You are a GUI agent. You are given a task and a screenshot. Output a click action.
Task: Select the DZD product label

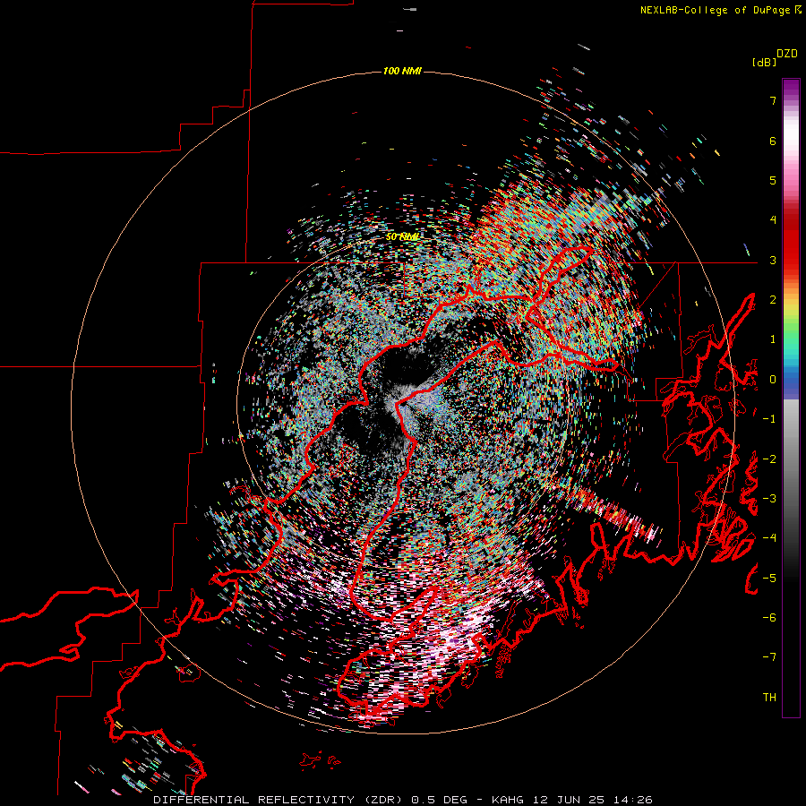coord(787,54)
